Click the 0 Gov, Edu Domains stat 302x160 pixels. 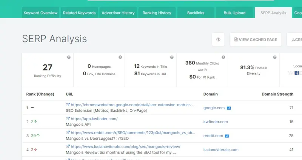99,74
